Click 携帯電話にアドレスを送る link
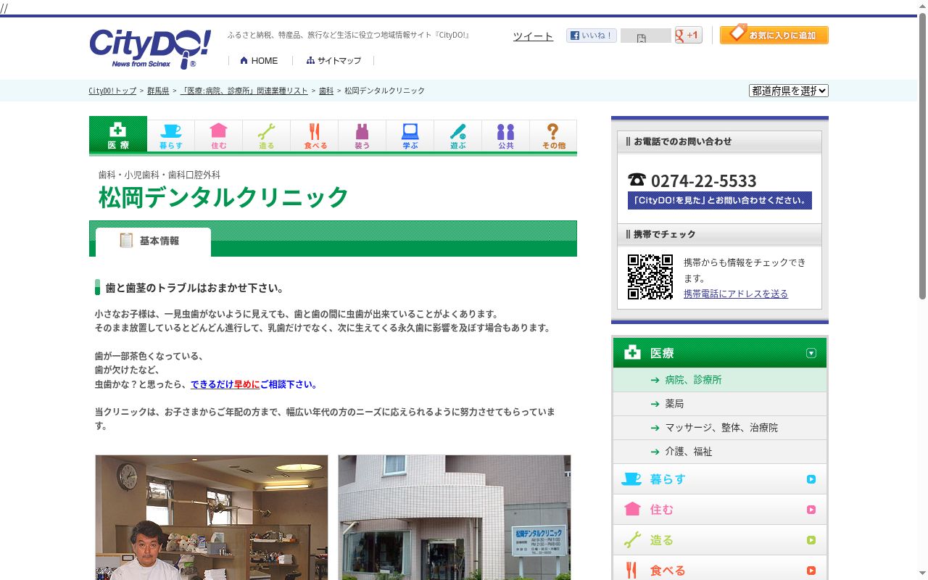928x580 pixels. click(x=736, y=294)
